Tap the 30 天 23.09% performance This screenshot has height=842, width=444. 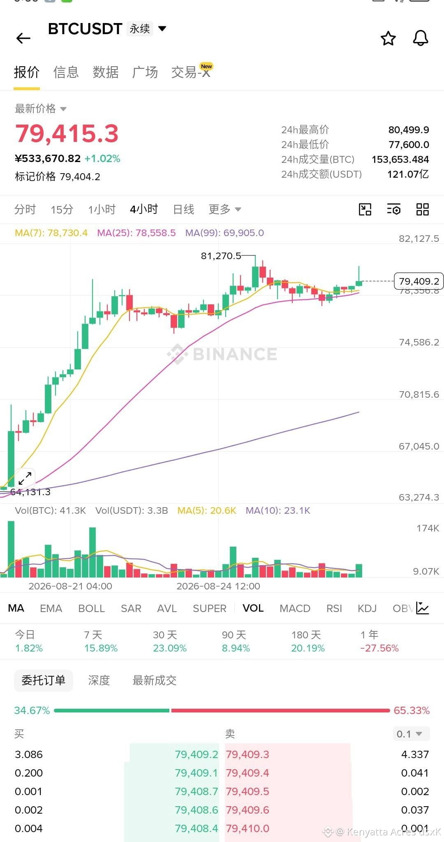[x=169, y=641]
